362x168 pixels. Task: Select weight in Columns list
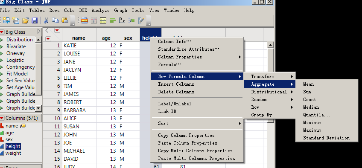click(x=13, y=153)
